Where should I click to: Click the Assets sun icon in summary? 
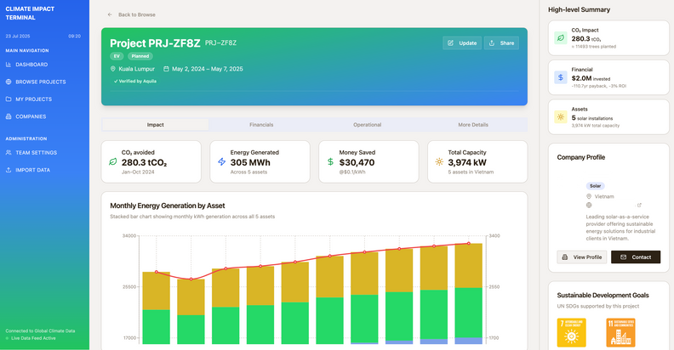561,116
